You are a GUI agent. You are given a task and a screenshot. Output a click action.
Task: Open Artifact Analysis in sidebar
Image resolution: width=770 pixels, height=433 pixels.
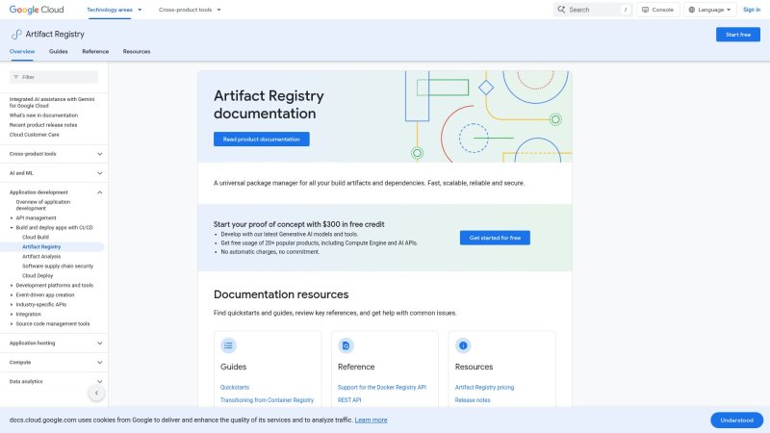point(41,256)
